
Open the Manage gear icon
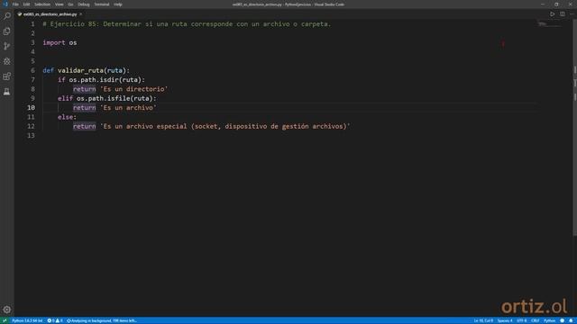tap(6, 310)
